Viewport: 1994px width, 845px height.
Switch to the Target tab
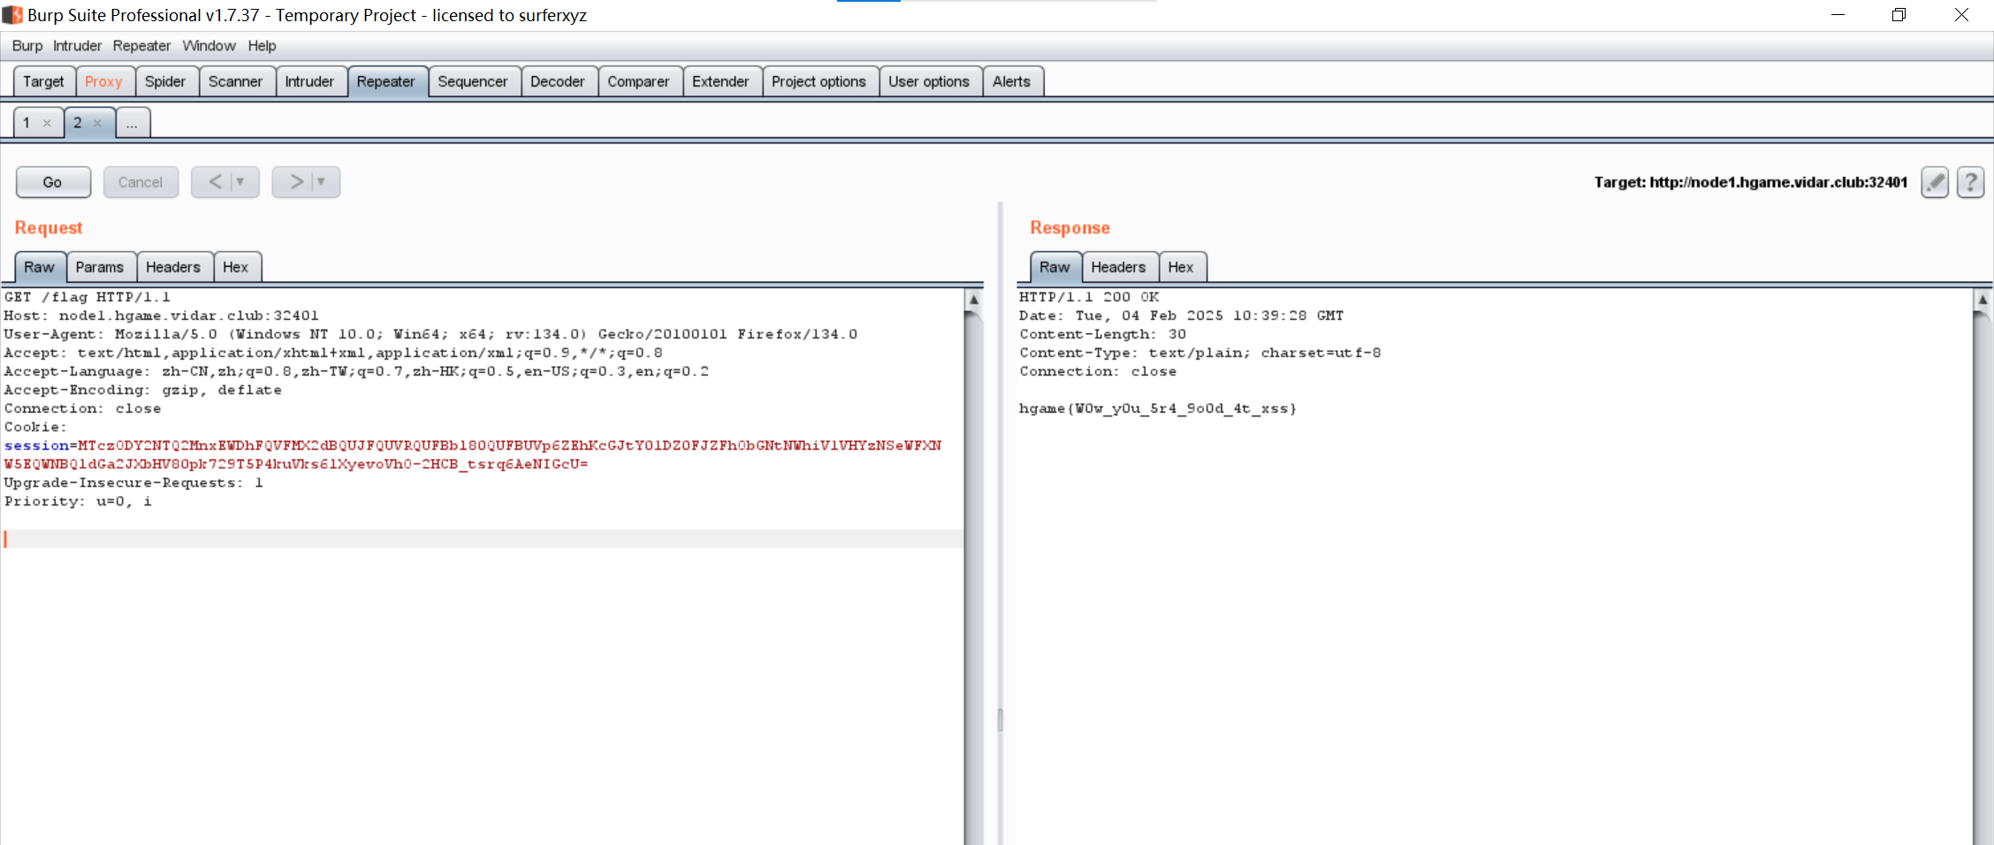point(43,81)
